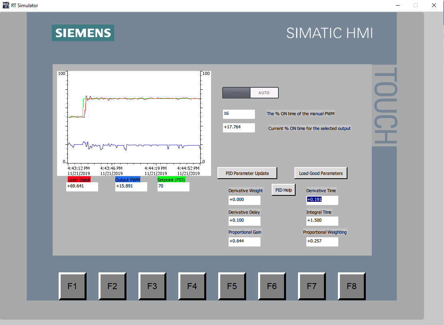
Task: Select the Derivative Time field
Action: 322,200
